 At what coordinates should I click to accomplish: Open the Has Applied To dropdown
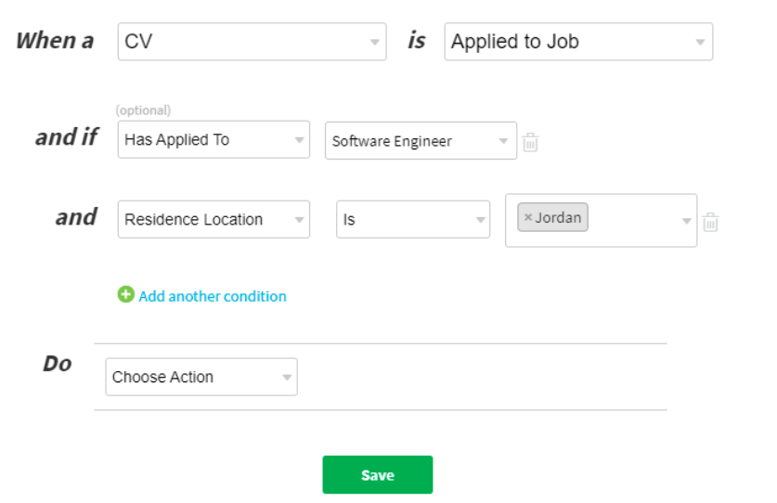[214, 140]
